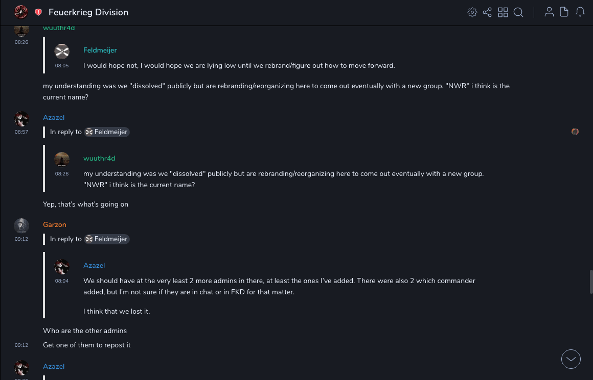The image size is (593, 380).
Task: Open the apps grid icon
Action: click(503, 12)
